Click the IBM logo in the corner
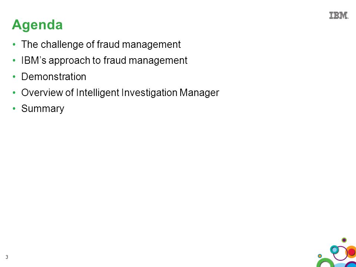Image resolution: width=356 pixels, height=267 pixels. (x=339, y=16)
